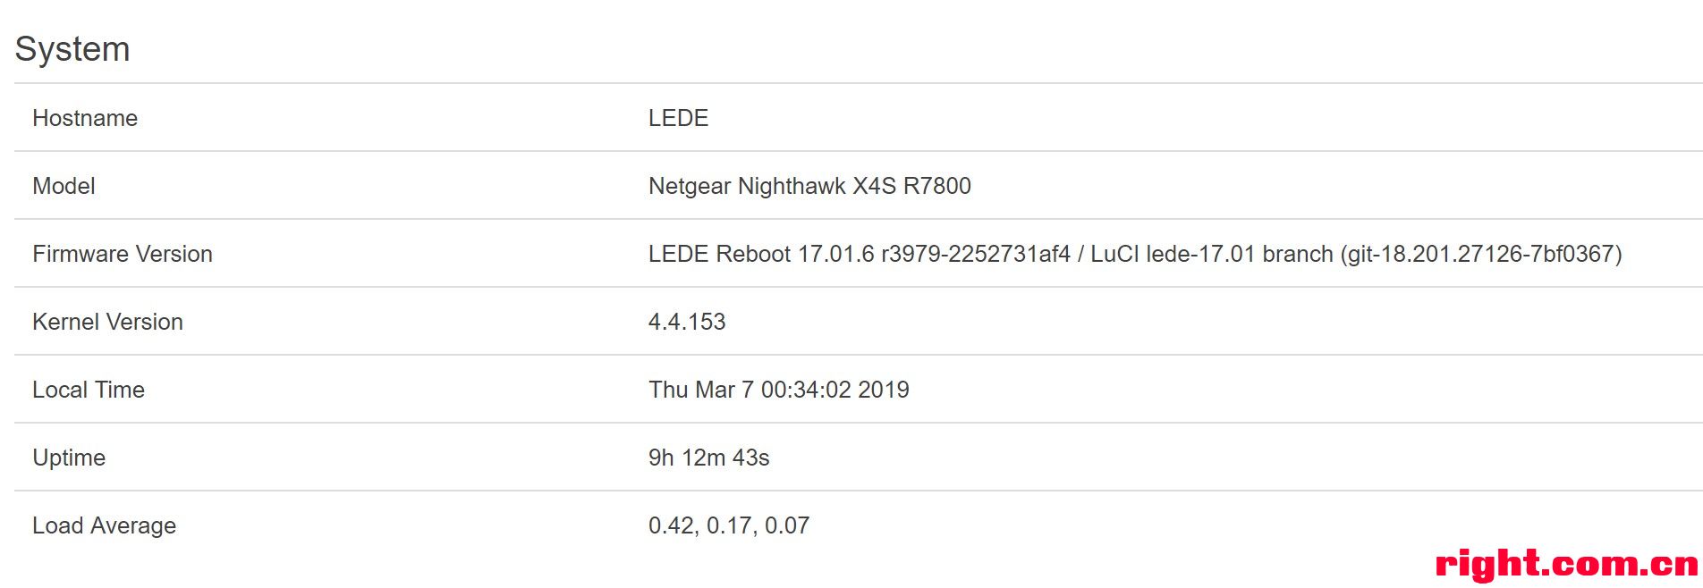Click the System section heading
The width and height of the screenshot is (1703, 588).
tap(72, 49)
